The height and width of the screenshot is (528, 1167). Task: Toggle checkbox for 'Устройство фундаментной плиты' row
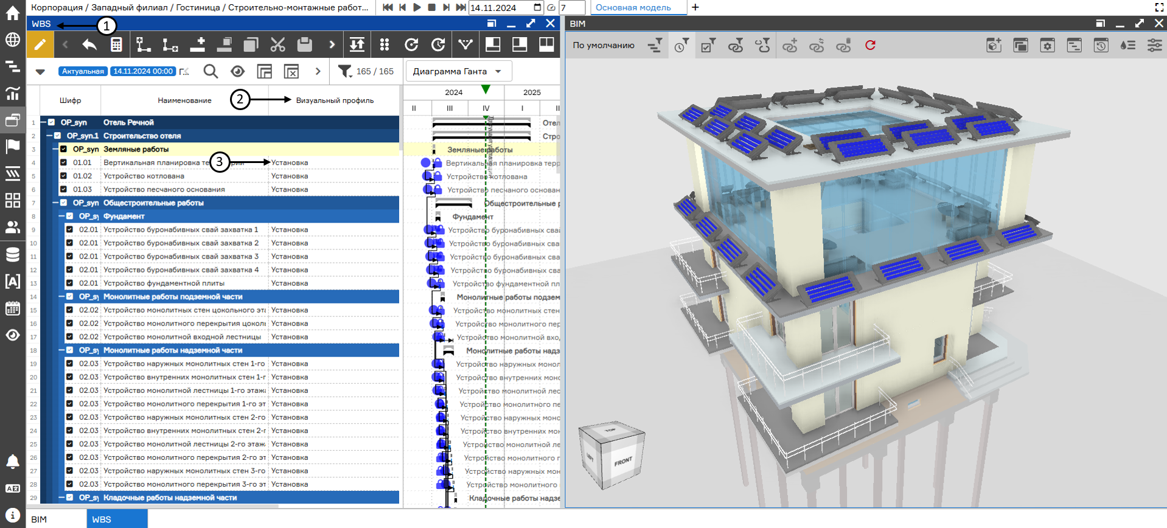point(69,283)
